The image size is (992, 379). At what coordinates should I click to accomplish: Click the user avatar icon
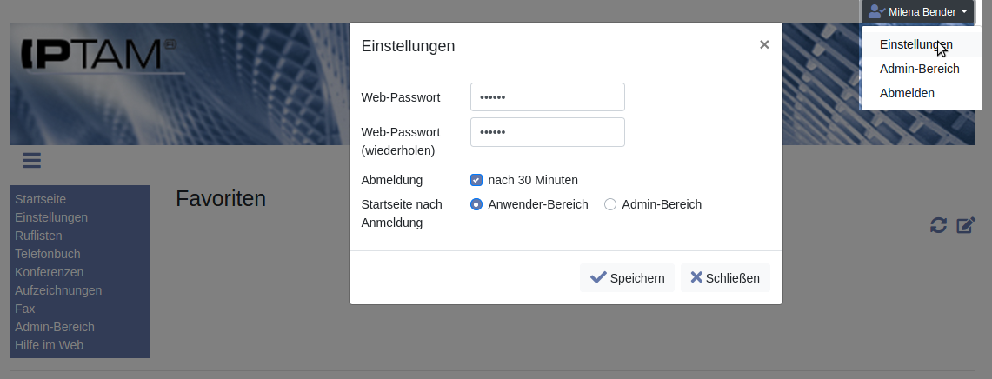[x=876, y=12]
